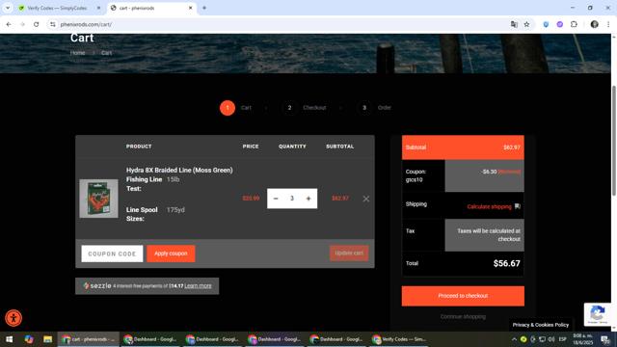Switch to first Dashboard - Google taskbar window
This screenshot has width=617, height=347.
tap(150, 339)
